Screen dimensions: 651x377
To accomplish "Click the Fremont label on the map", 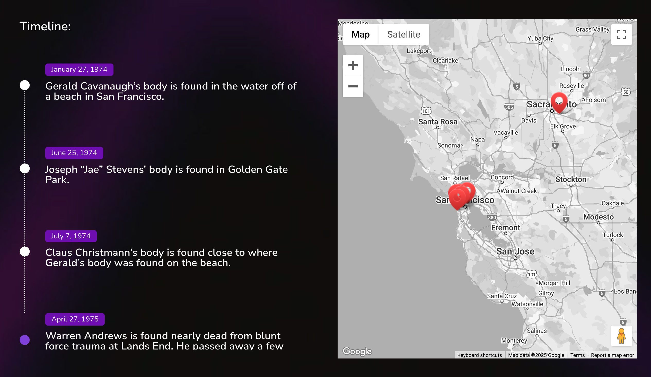I will point(505,228).
